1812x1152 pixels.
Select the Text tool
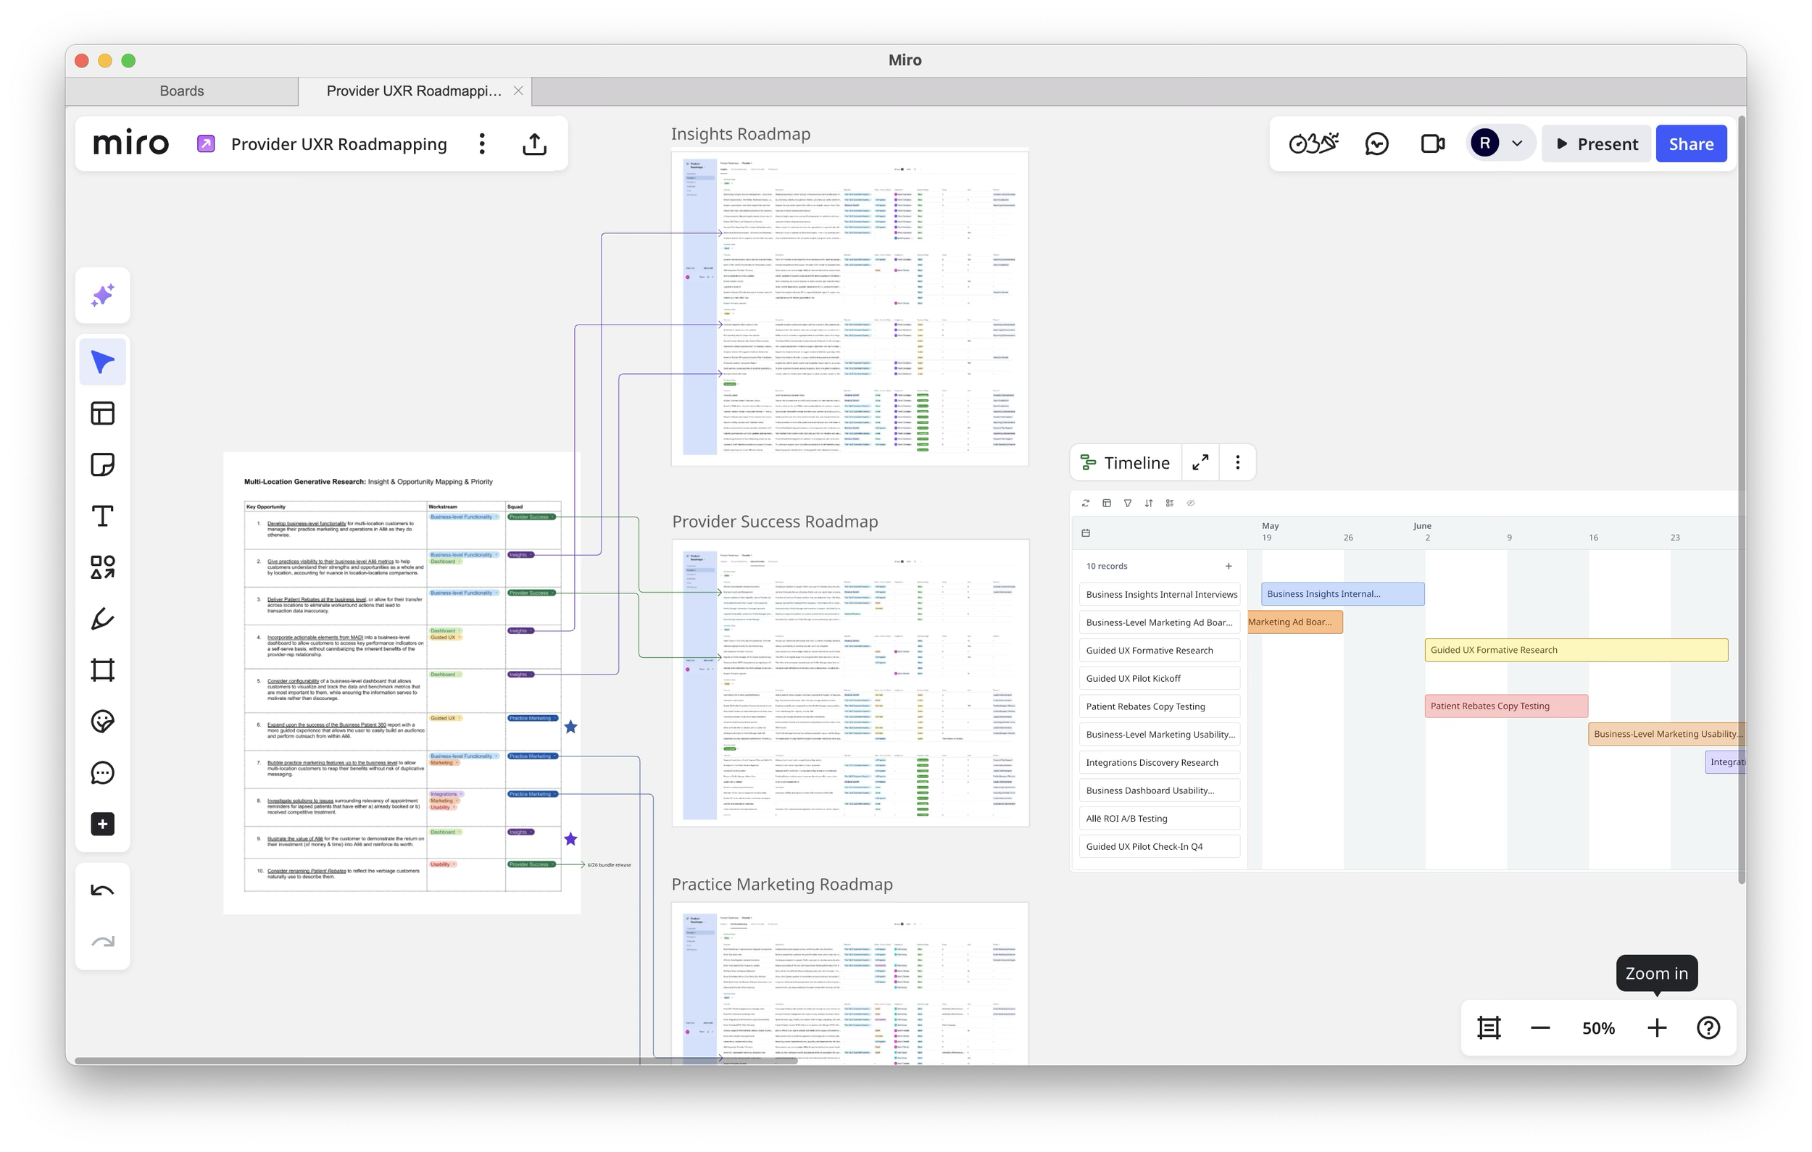(102, 516)
